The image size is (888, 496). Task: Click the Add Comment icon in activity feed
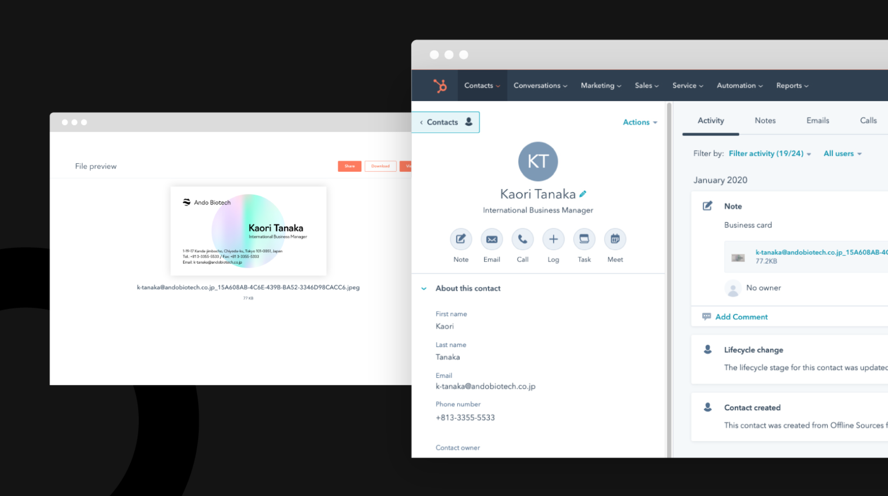[x=706, y=316]
